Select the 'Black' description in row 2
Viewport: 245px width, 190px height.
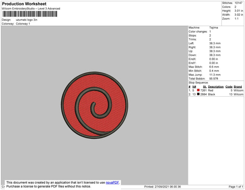[x=212, y=94]
